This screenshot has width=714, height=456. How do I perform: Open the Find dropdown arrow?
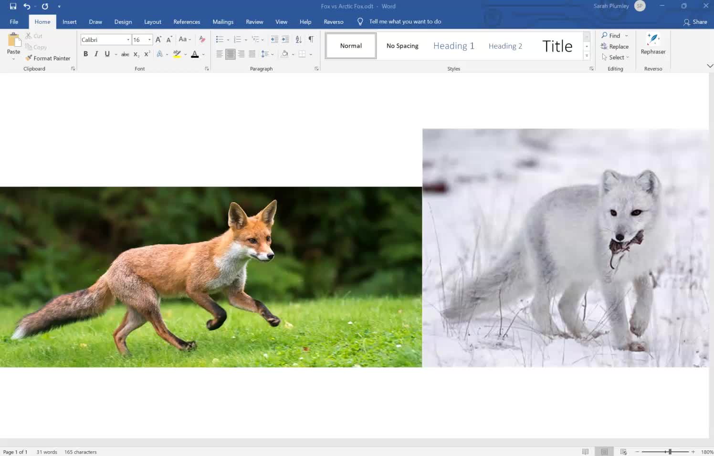click(627, 36)
